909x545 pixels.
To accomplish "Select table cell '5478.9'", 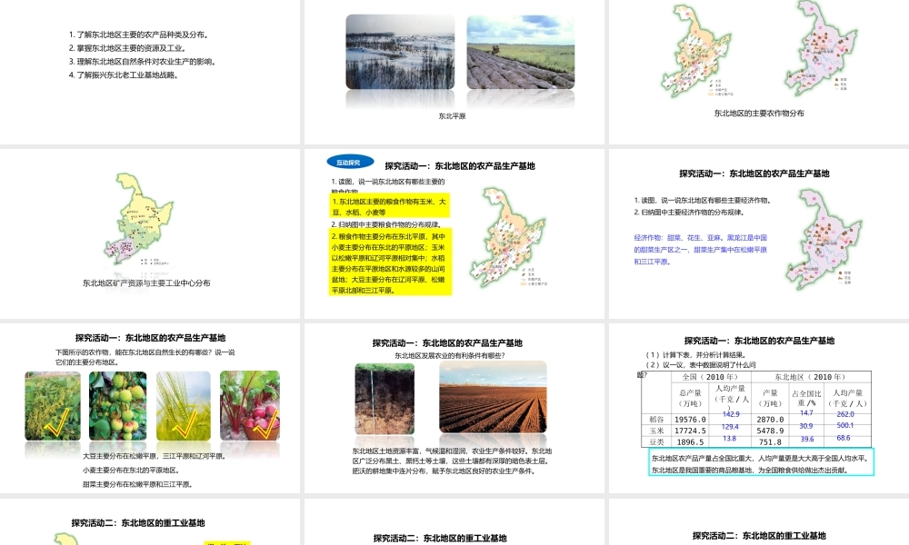I will point(771,431).
